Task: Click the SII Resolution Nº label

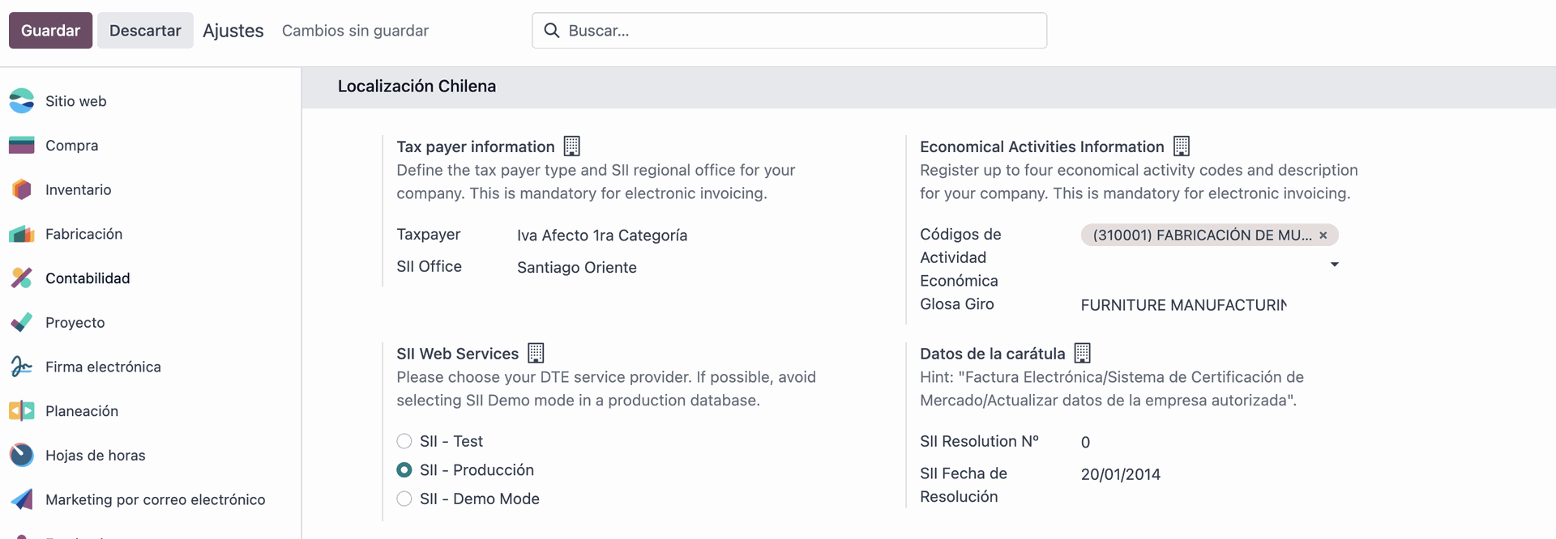Action: (x=979, y=441)
